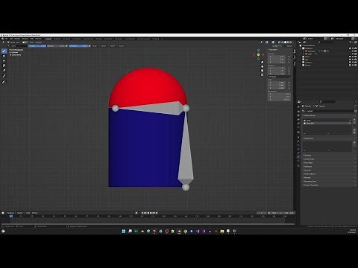The height and width of the screenshot is (268, 358).
Task: Click the viewport pan hand icon
Action: [x=262, y=66]
